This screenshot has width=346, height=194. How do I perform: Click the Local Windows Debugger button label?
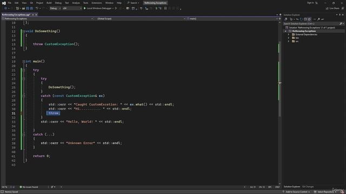pos(99,9)
